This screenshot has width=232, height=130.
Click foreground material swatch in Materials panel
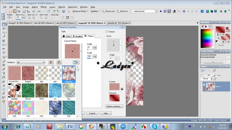coord(220,30)
